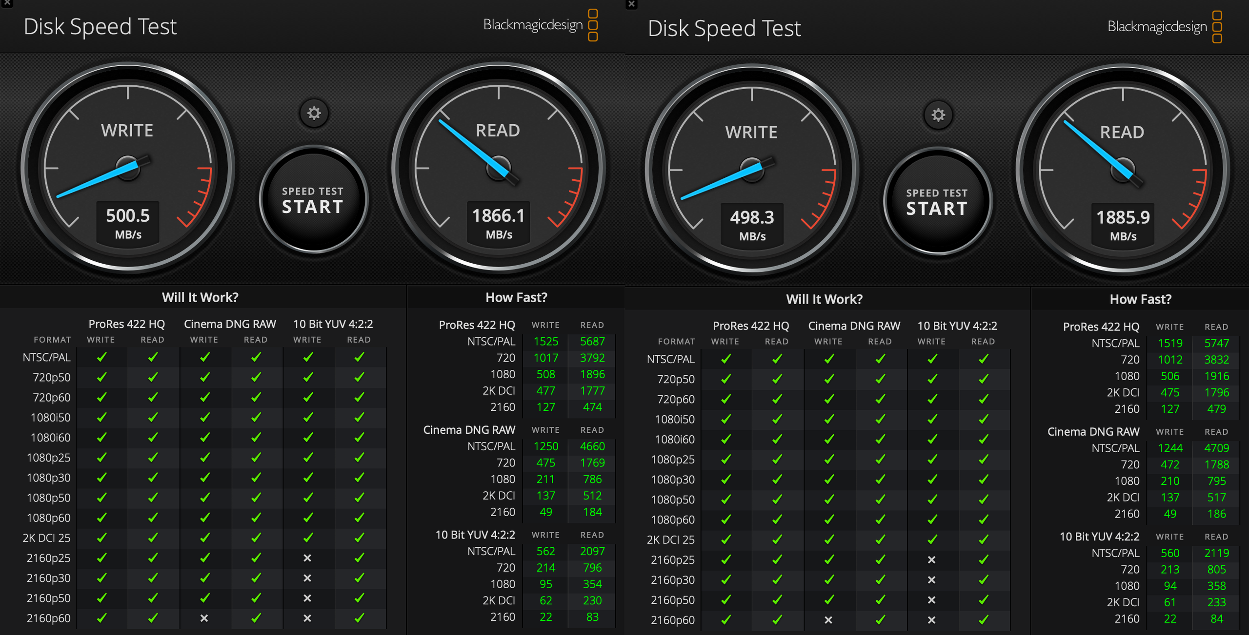Start the speed test in the right window
This screenshot has height=635, width=1249.
point(937,202)
